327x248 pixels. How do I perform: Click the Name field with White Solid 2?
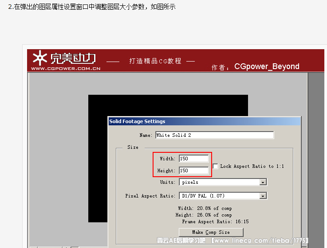(214, 135)
